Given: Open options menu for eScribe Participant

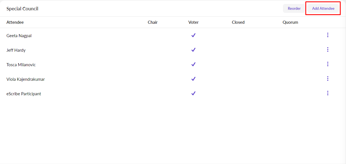Looking at the screenshot, I should click(x=327, y=93).
